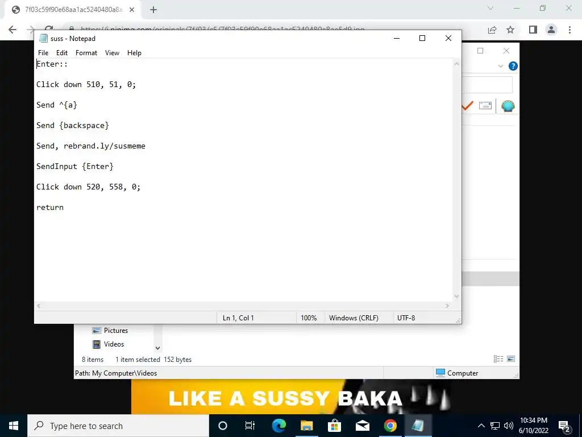Click Notepad vertical scrollbar up arrow

(x=456, y=64)
